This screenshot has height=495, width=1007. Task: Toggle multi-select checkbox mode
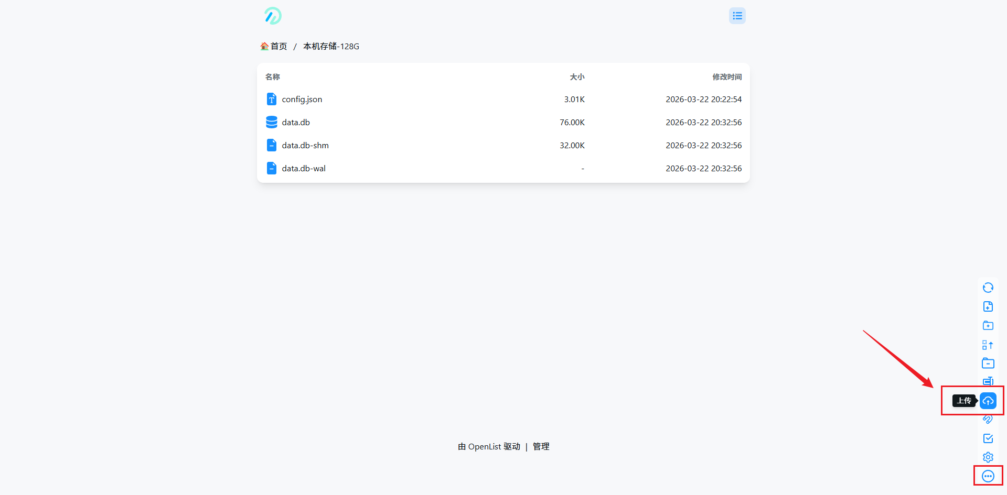tap(988, 438)
